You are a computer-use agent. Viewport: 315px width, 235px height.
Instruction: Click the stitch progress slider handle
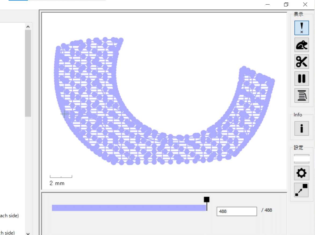[207, 203]
